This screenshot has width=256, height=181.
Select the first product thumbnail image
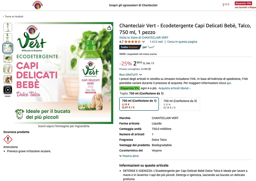pyautogui.click(x=8, y=27)
